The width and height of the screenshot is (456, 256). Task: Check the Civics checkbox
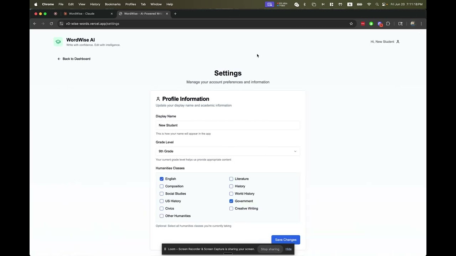pos(162,208)
